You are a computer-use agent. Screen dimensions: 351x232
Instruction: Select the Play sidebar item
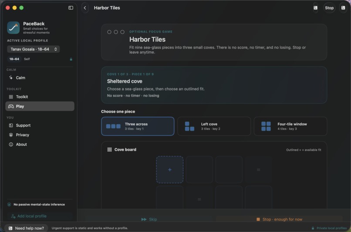point(40,106)
